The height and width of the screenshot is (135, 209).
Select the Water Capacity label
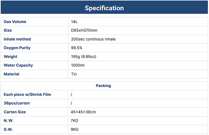[x=18, y=65]
